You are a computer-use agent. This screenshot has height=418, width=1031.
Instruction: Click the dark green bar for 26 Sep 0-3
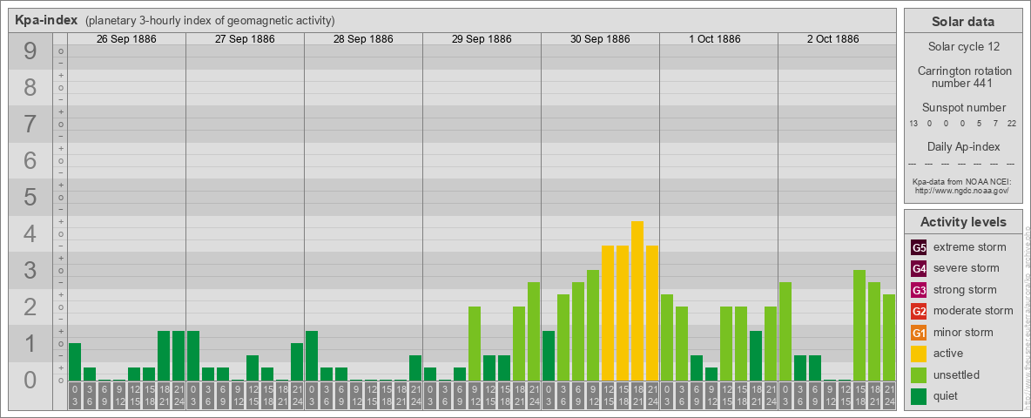pyautogui.click(x=75, y=362)
